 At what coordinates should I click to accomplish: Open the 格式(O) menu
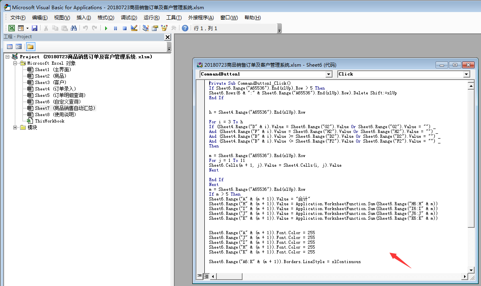coord(106,18)
